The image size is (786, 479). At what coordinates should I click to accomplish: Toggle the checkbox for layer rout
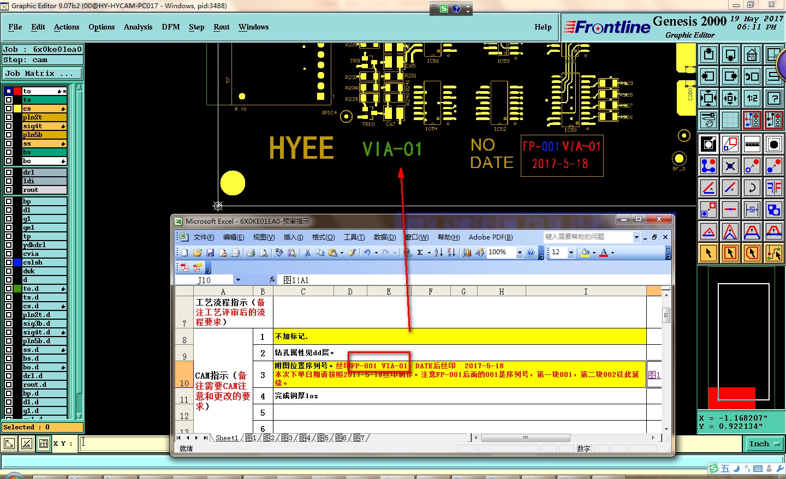9,190
